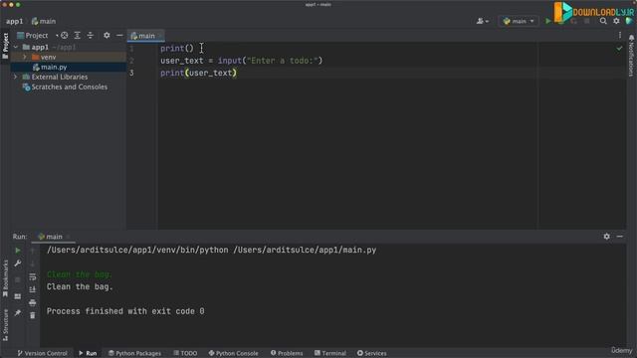Open the Terminal tool window
Image resolution: width=637 pixels, height=358 pixels.
click(330, 353)
